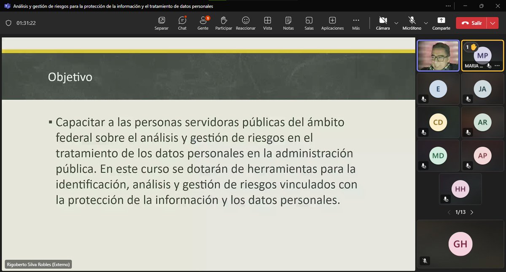Image resolution: width=506 pixels, height=272 pixels.
Task: Open the Más options menu
Action: [x=356, y=23]
